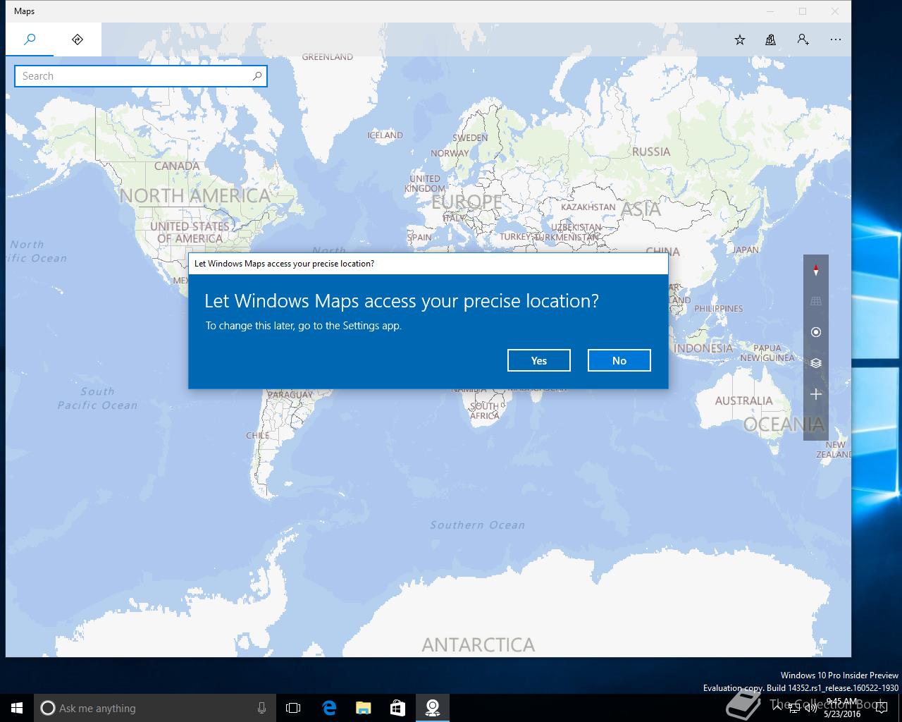
Task: Click the JAPAN map label
Action: pos(746,250)
